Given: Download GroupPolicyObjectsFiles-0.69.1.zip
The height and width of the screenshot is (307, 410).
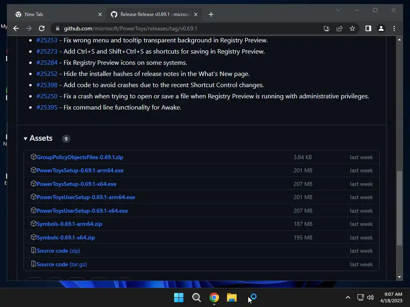Looking at the screenshot, I should [80, 157].
